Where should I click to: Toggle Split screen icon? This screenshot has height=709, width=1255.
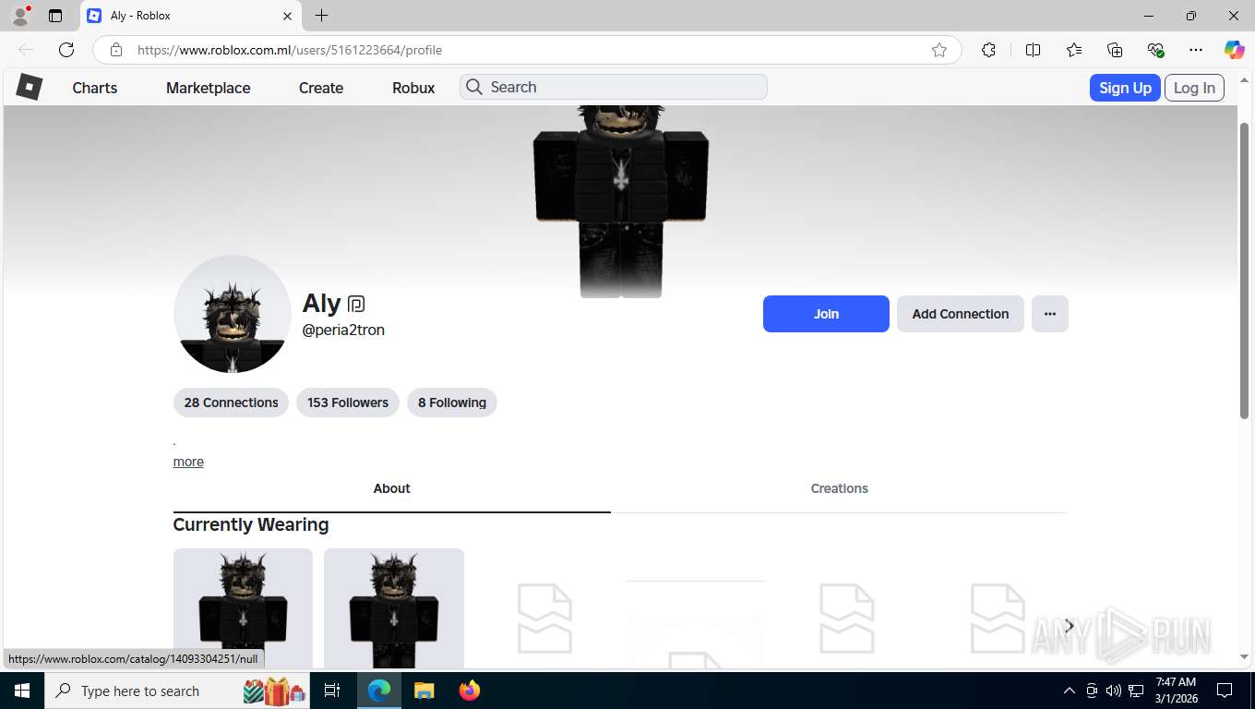coord(1033,50)
